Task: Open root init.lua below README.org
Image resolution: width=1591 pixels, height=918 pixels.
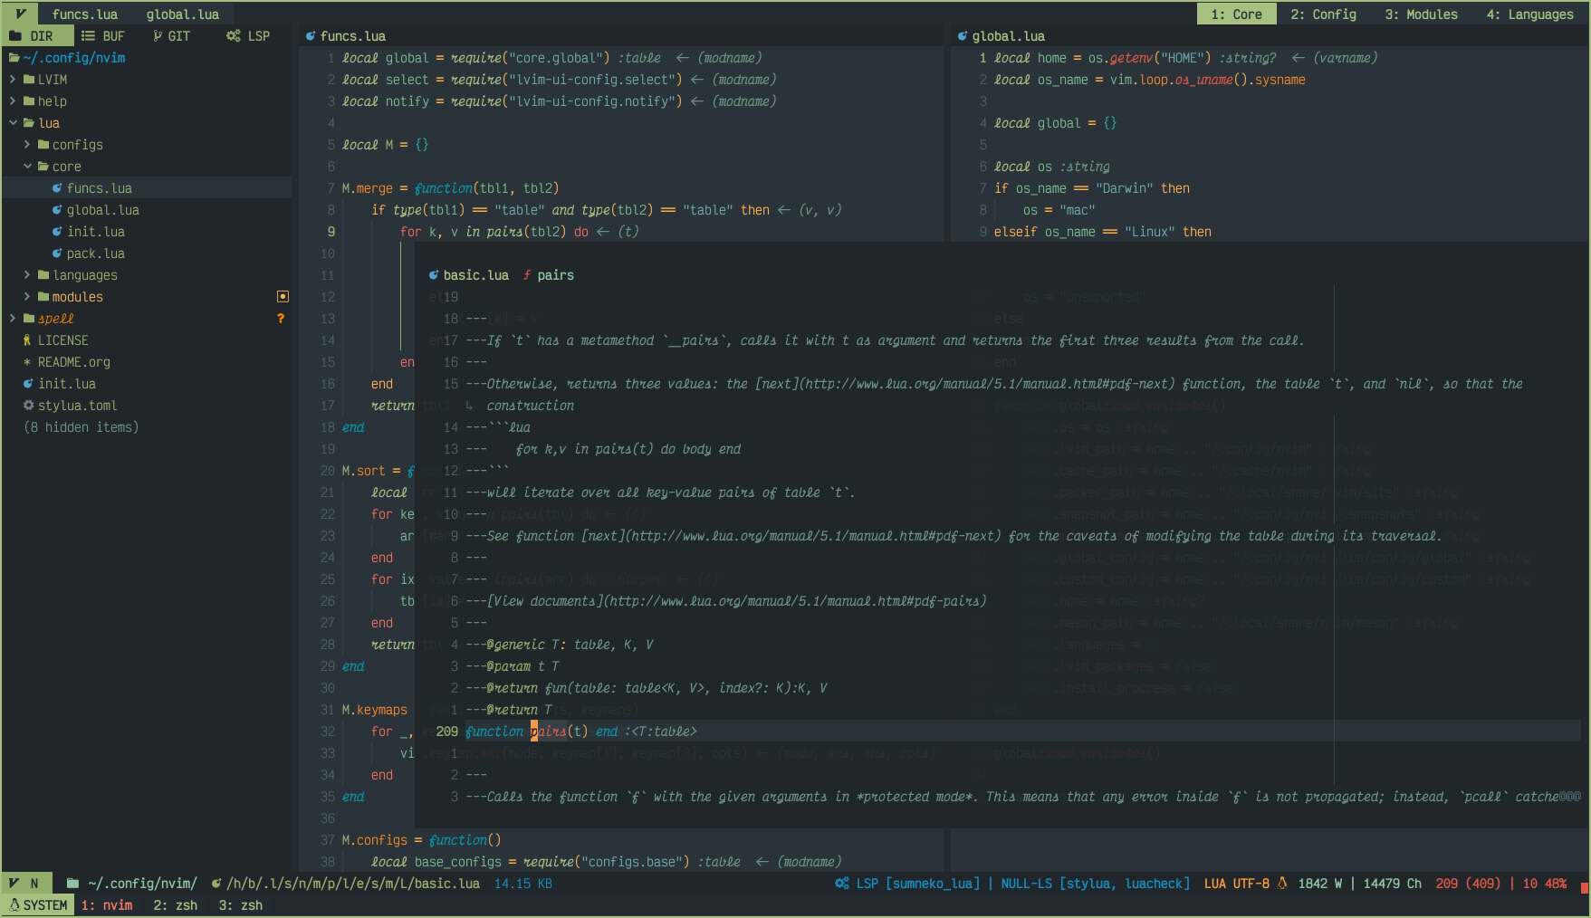Action: point(66,384)
